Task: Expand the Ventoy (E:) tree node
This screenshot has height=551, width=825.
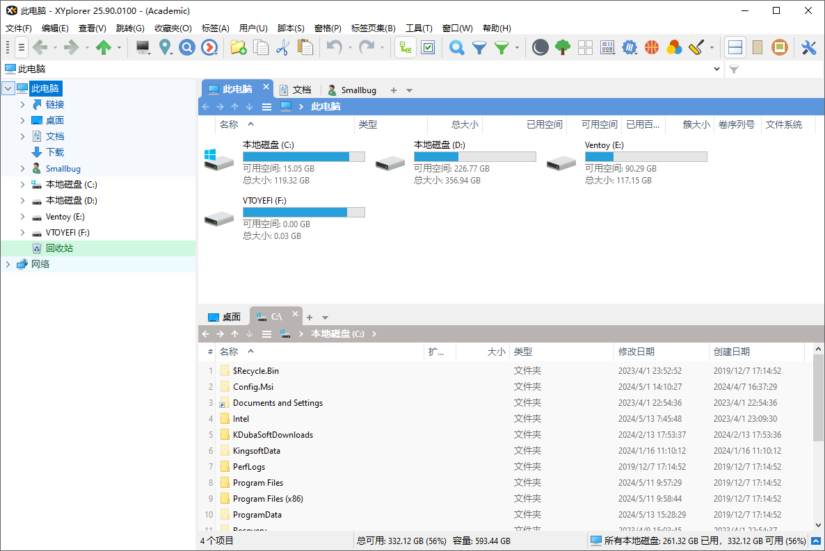Action: (22, 217)
